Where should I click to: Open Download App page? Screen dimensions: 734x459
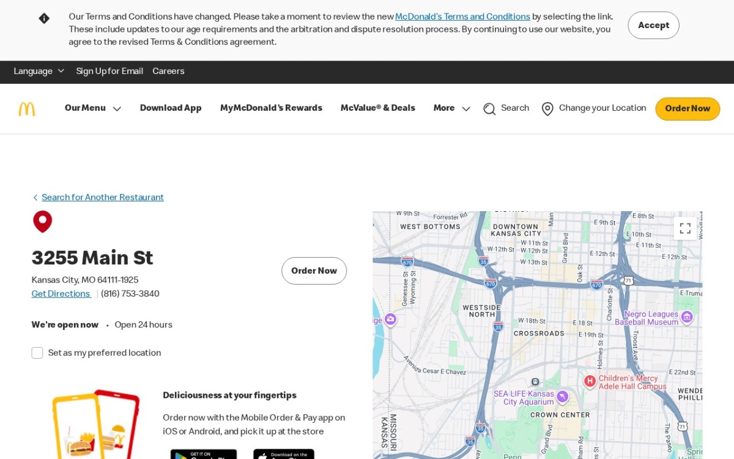[171, 108]
